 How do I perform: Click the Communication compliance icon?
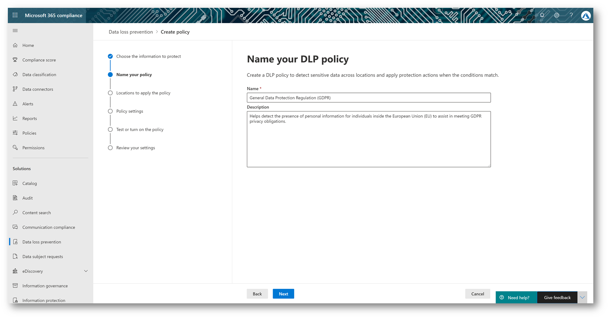point(15,227)
